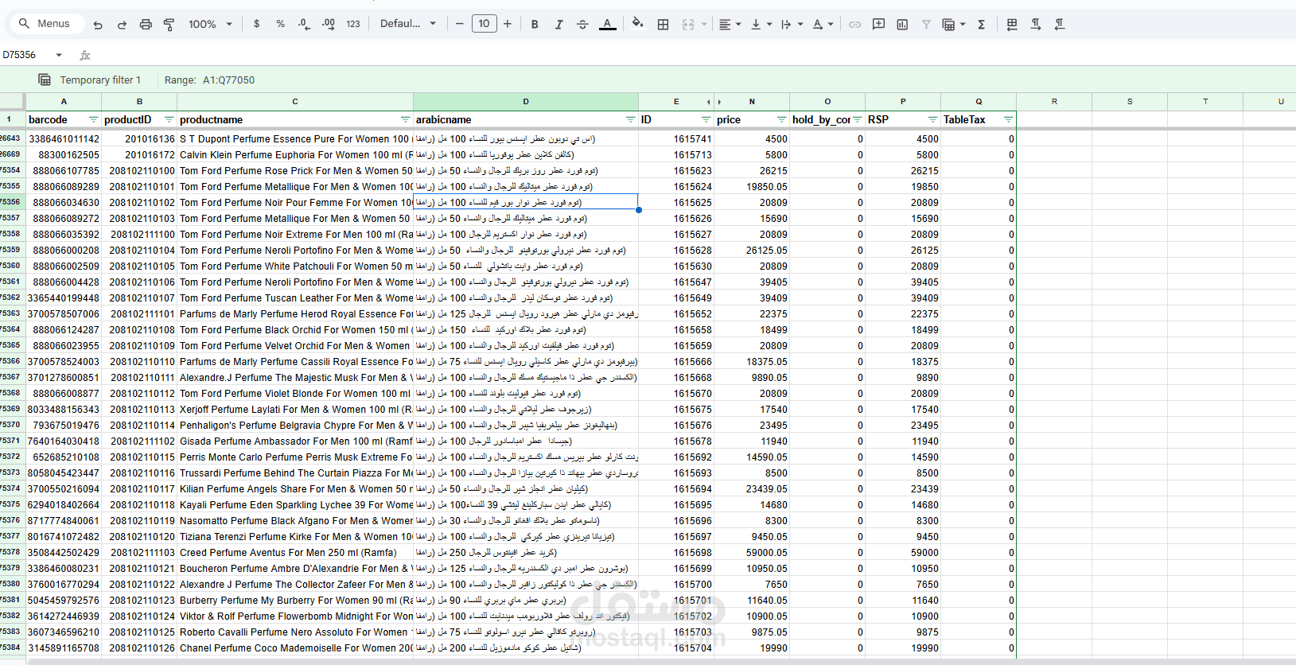
Task: Insert a chart
Action: pyautogui.click(x=902, y=24)
